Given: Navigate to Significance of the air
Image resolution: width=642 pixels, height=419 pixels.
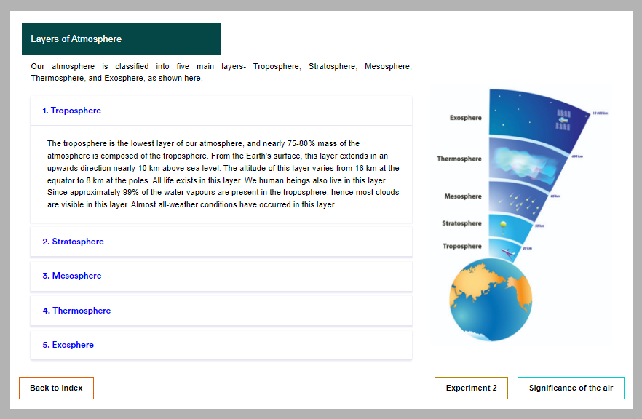Looking at the screenshot, I should coord(571,388).
